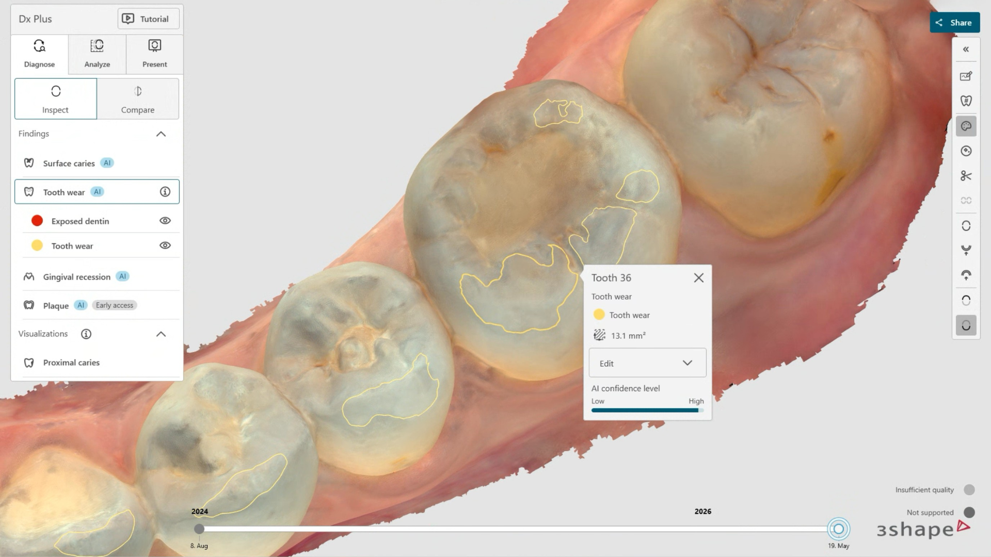
Task: Open Visualizations info icon
Action: pyautogui.click(x=86, y=334)
